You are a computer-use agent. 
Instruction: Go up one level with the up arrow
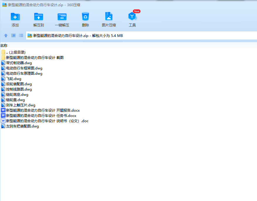6,35
